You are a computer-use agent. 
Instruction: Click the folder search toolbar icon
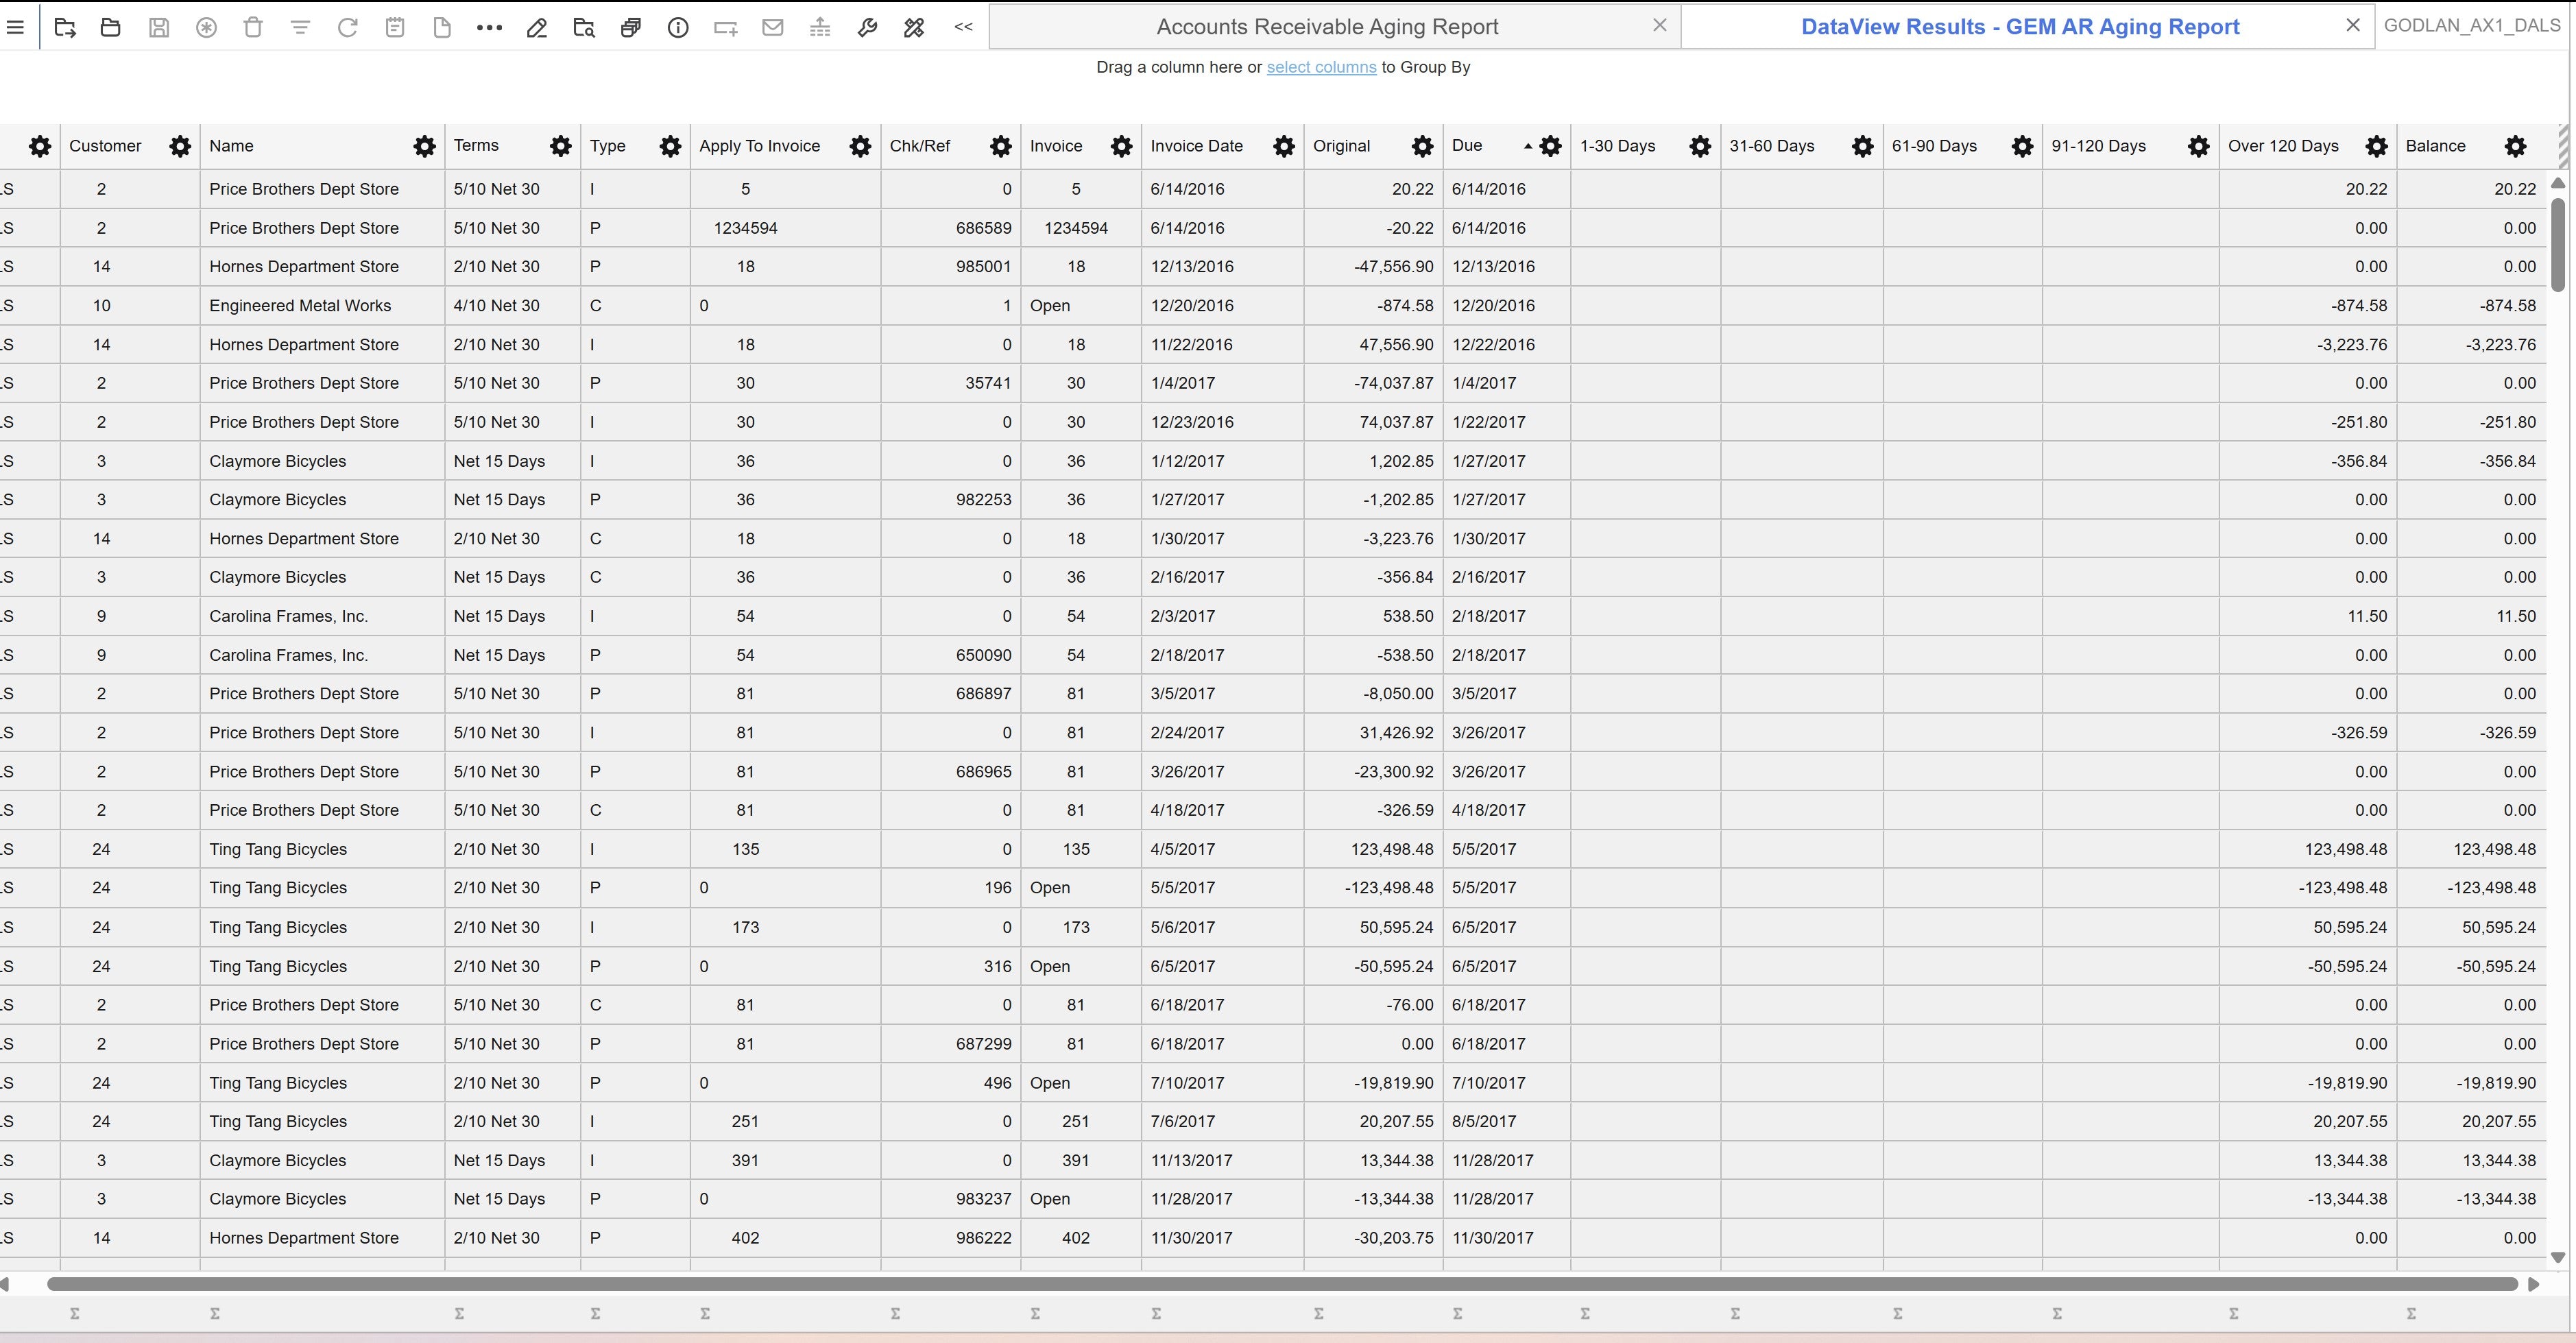pyautogui.click(x=584, y=28)
